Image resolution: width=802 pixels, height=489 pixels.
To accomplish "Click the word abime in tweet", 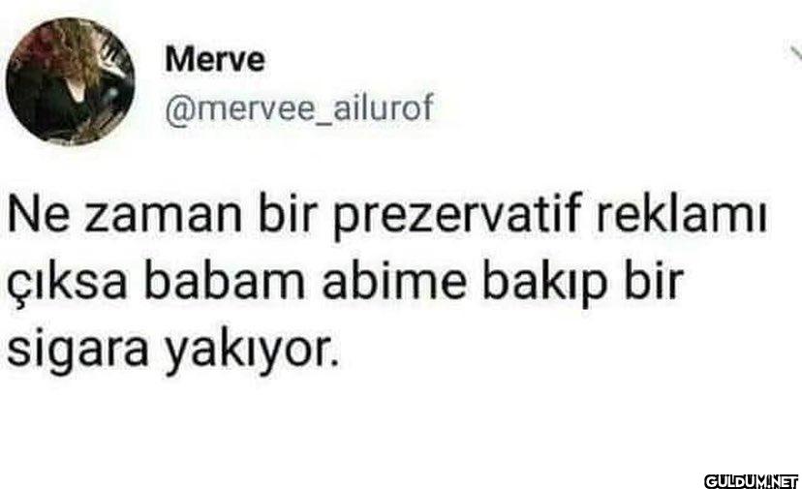I will click(x=394, y=282).
